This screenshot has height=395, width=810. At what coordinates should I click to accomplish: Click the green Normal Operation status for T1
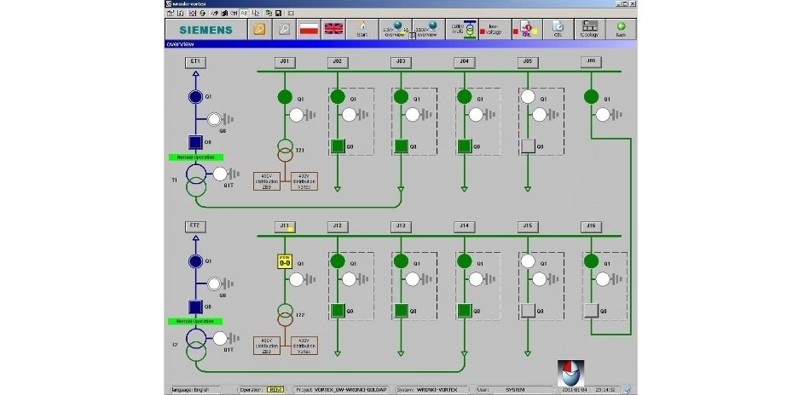tap(194, 157)
